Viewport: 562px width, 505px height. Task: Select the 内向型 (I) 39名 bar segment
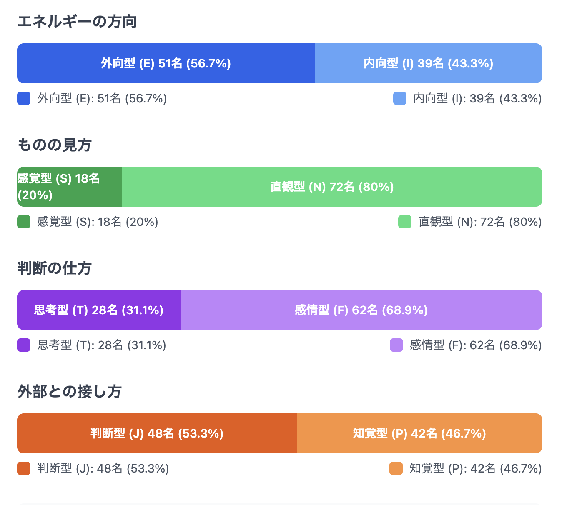[x=428, y=63]
